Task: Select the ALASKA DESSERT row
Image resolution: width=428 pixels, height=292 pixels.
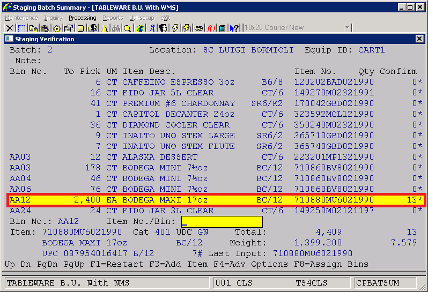Action: 216,157
